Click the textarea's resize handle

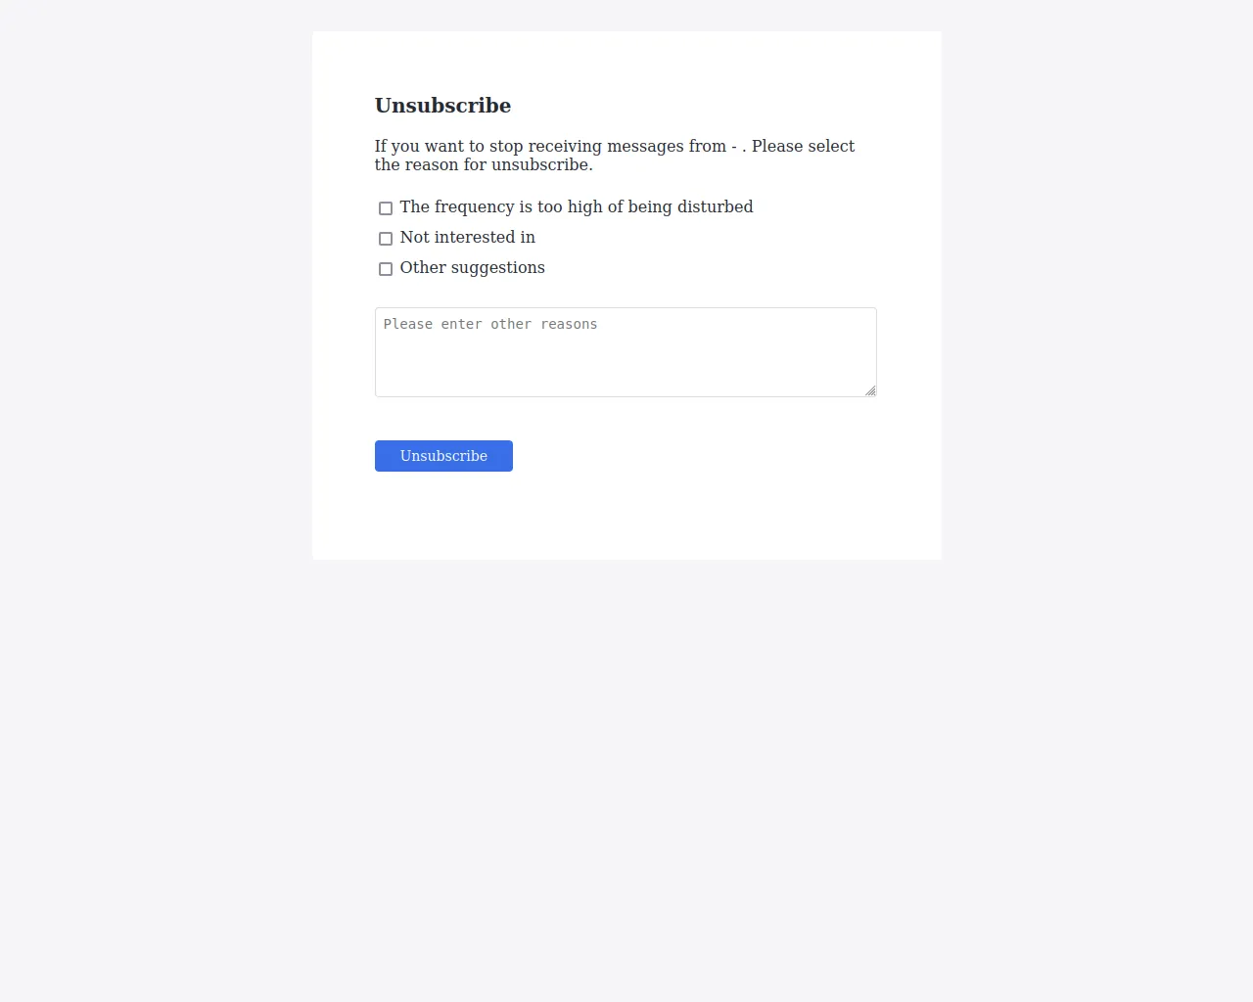871,390
